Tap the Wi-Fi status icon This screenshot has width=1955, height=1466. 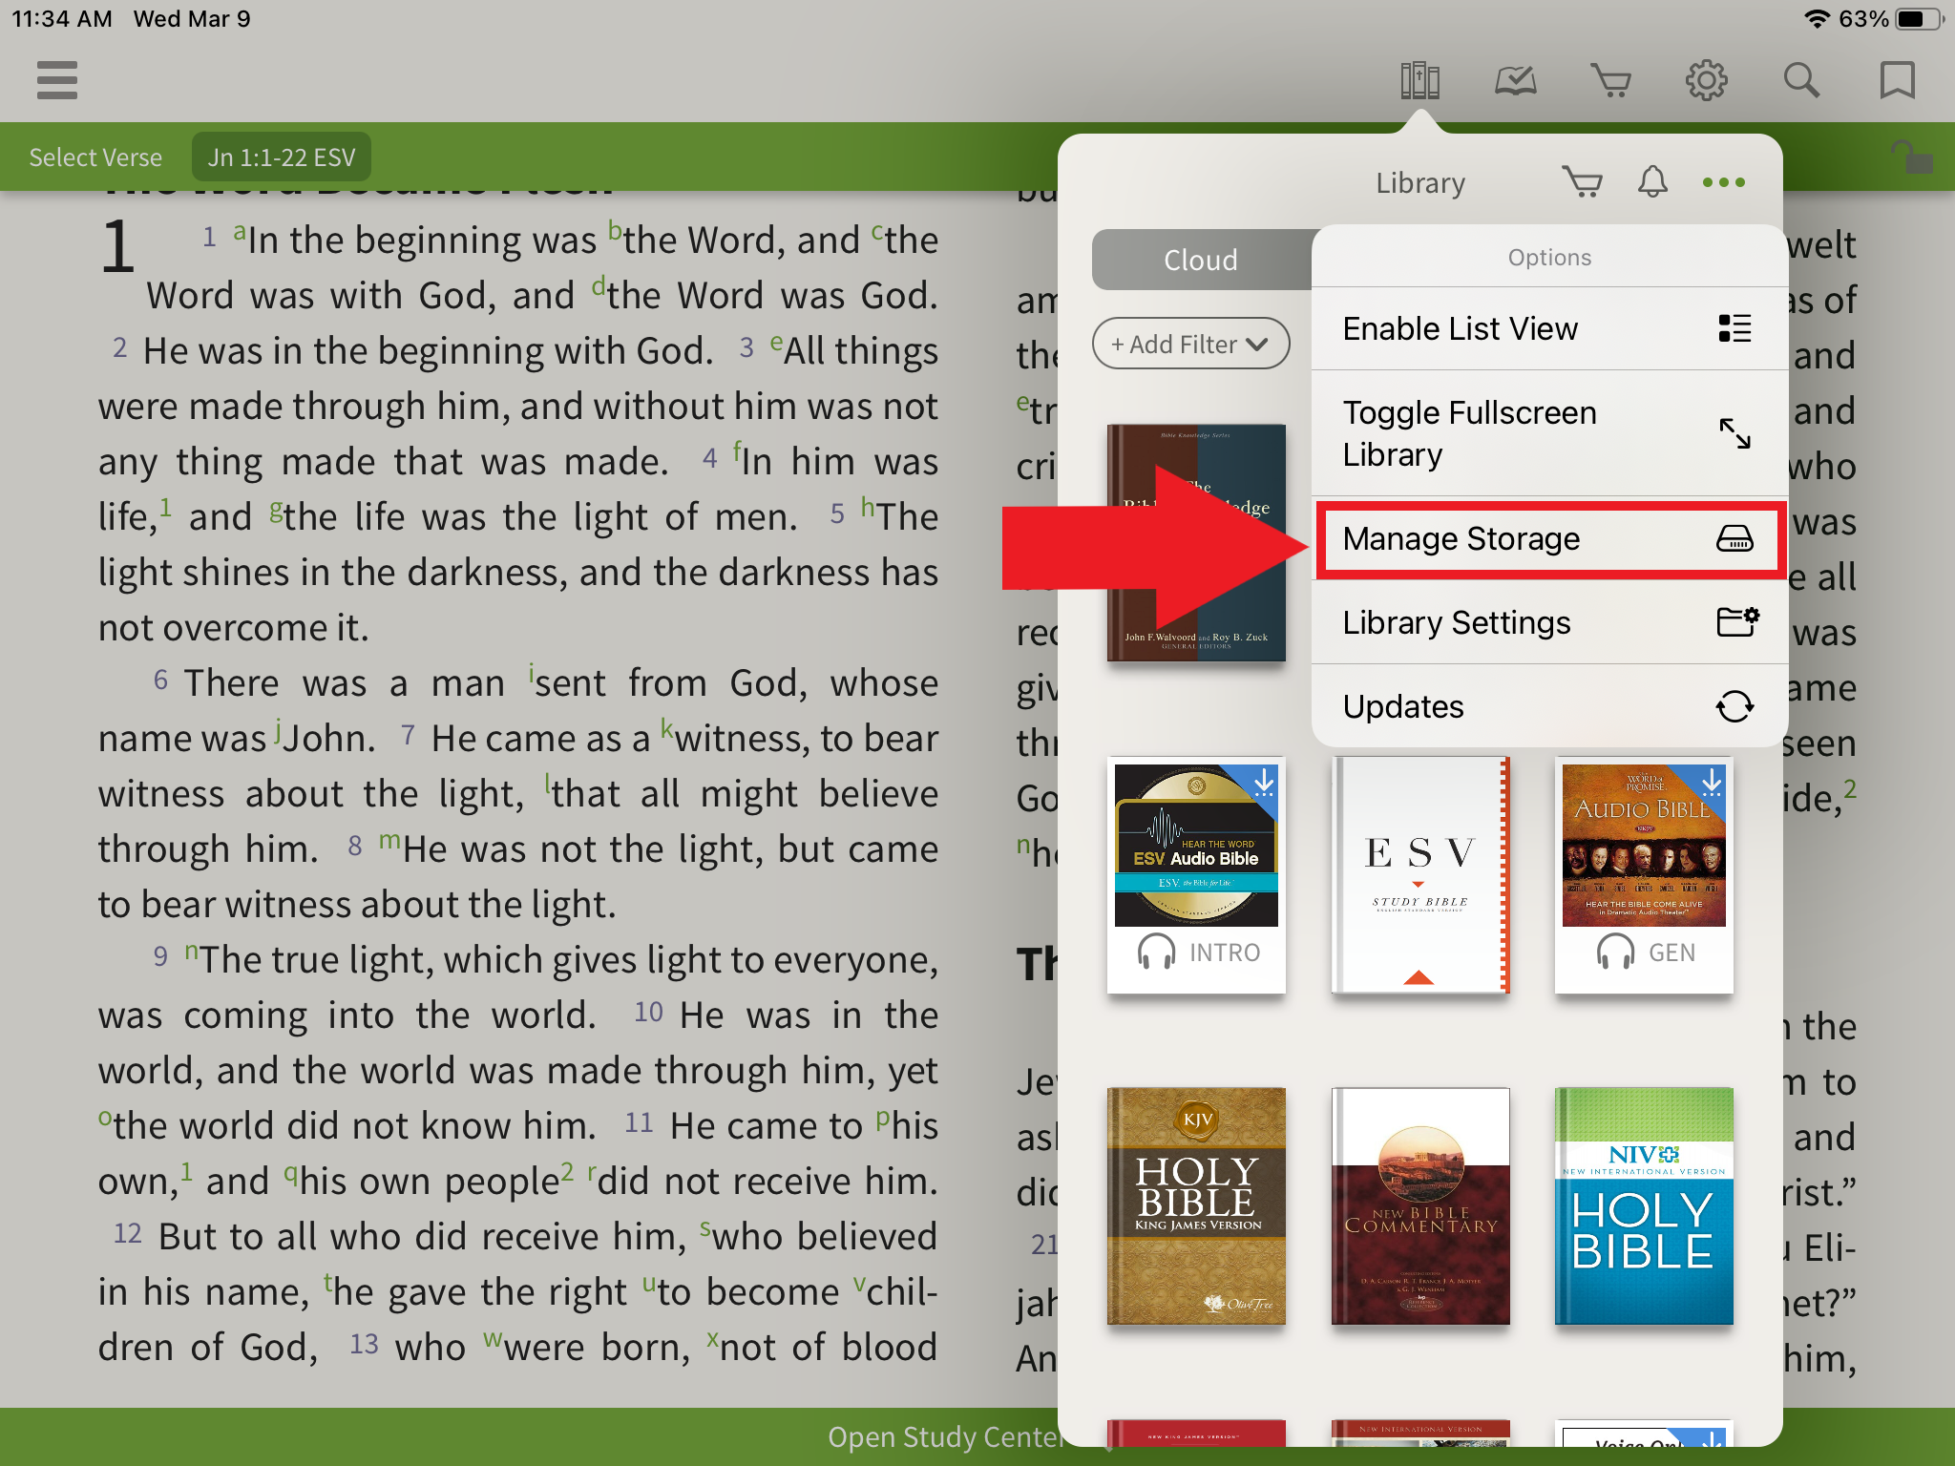coord(1817,19)
